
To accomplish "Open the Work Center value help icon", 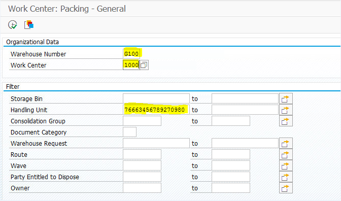I will point(144,65).
